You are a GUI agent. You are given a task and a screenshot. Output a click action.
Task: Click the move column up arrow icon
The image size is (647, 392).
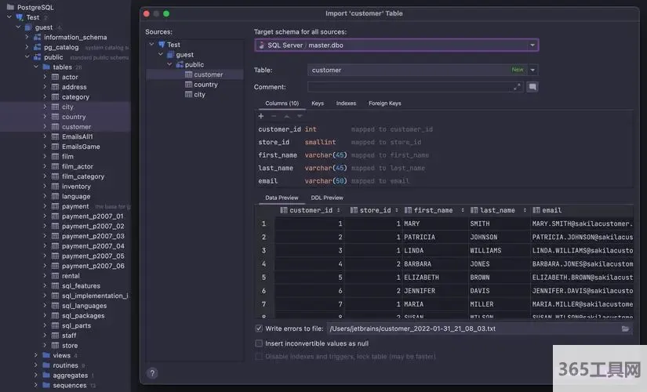pyautogui.click(x=286, y=116)
